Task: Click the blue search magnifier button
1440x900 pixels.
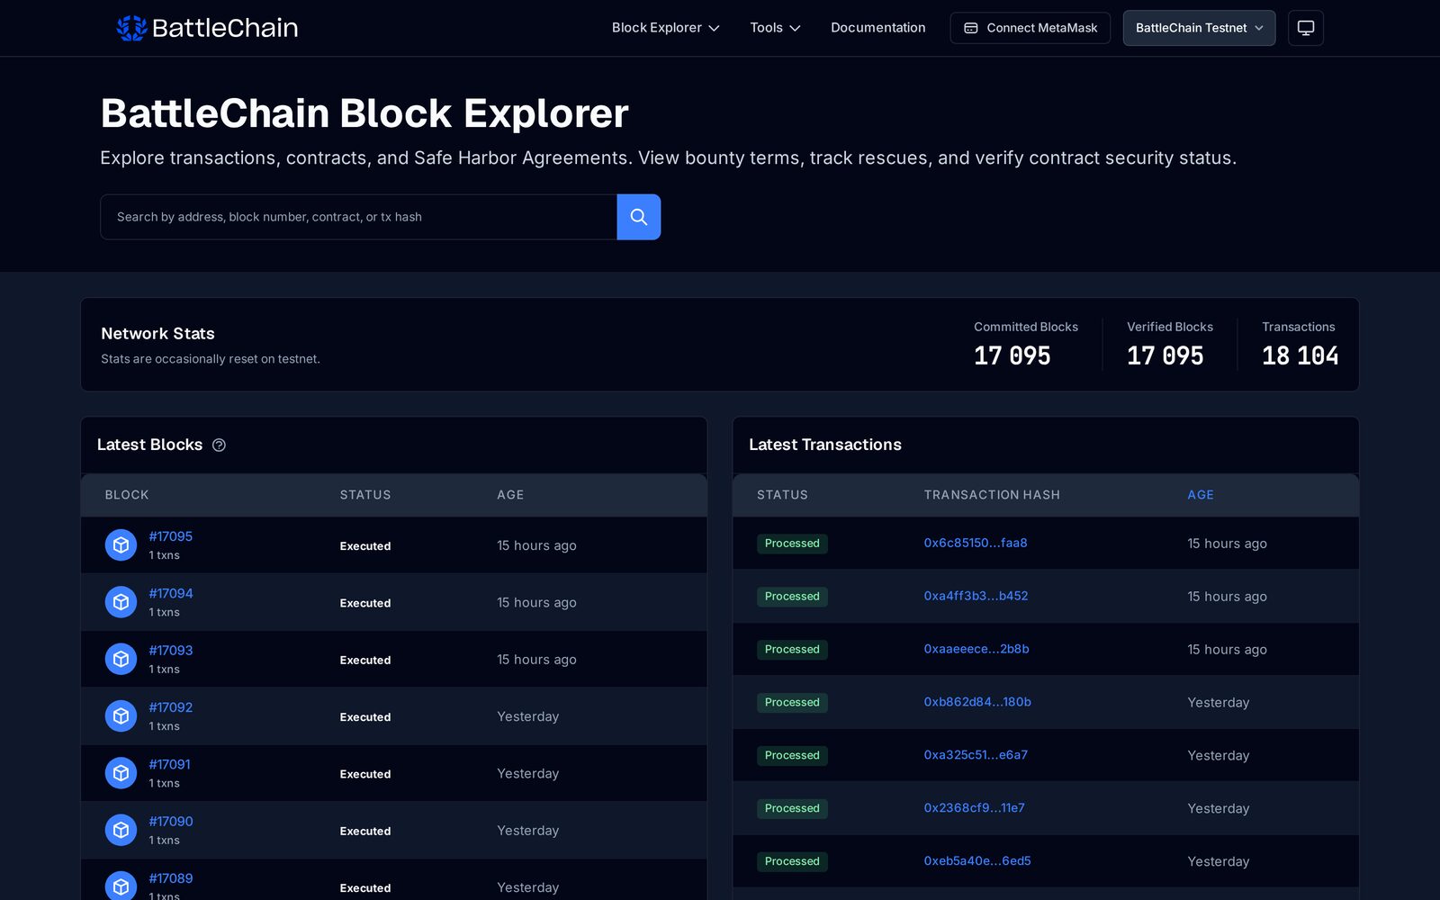Action: pyautogui.click(x=639, y=217)
